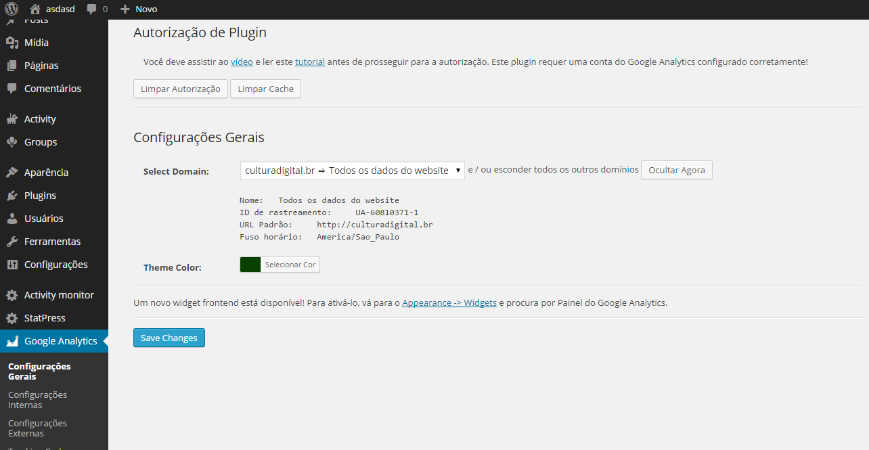Click the Selecionar Cor button
Image resolution: width=869 pixels, height=450 pixels.
(x=290, y=265)
